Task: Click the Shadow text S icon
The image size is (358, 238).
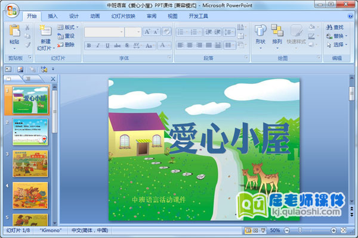Action: tap(126, 45)
